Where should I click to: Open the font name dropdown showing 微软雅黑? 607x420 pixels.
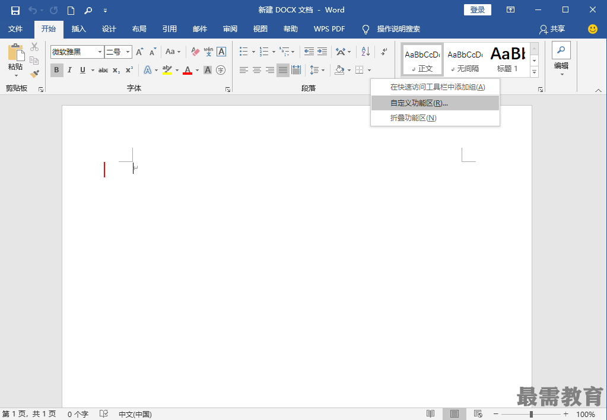coord(100,52)
